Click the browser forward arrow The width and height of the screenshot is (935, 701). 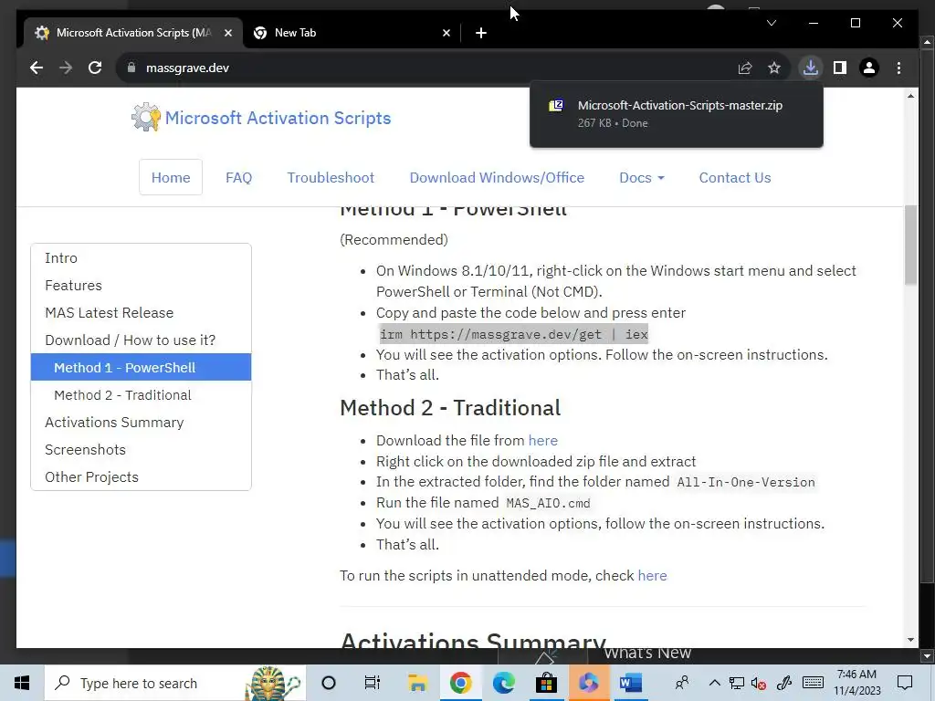tap(66, 68)
